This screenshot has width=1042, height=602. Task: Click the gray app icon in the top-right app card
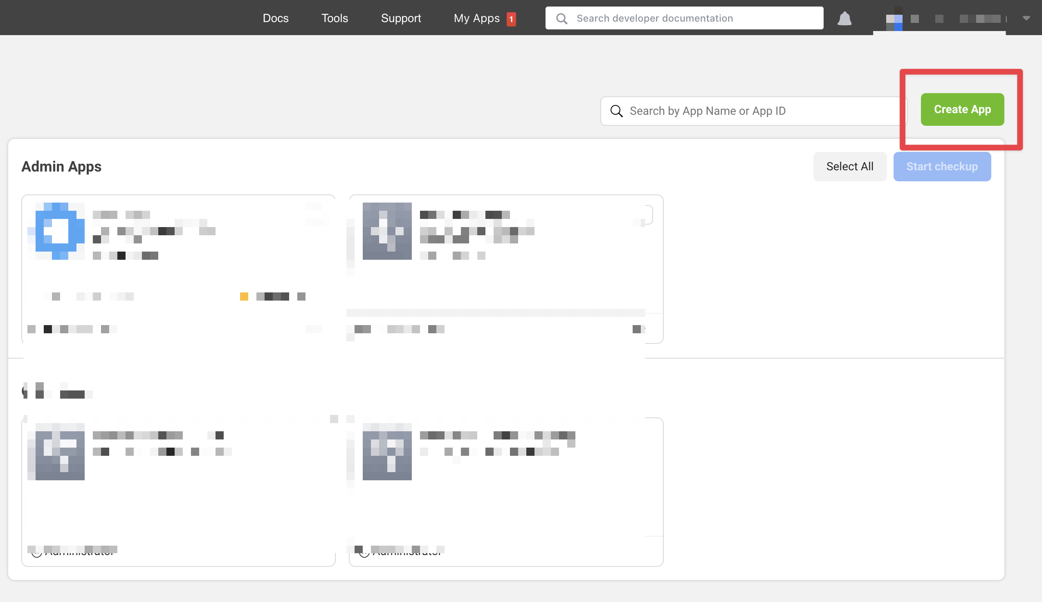387,231
